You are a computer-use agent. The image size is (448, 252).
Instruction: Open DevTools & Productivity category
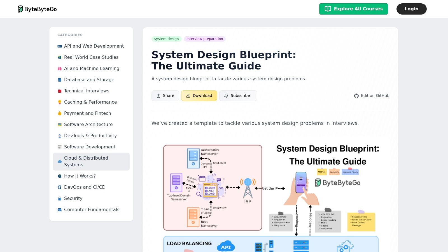pos(91,136)
